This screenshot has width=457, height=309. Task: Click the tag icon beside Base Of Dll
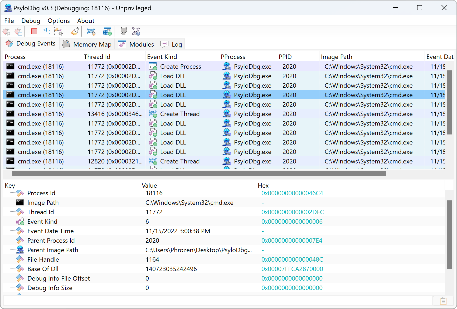(x=20, y=269)
